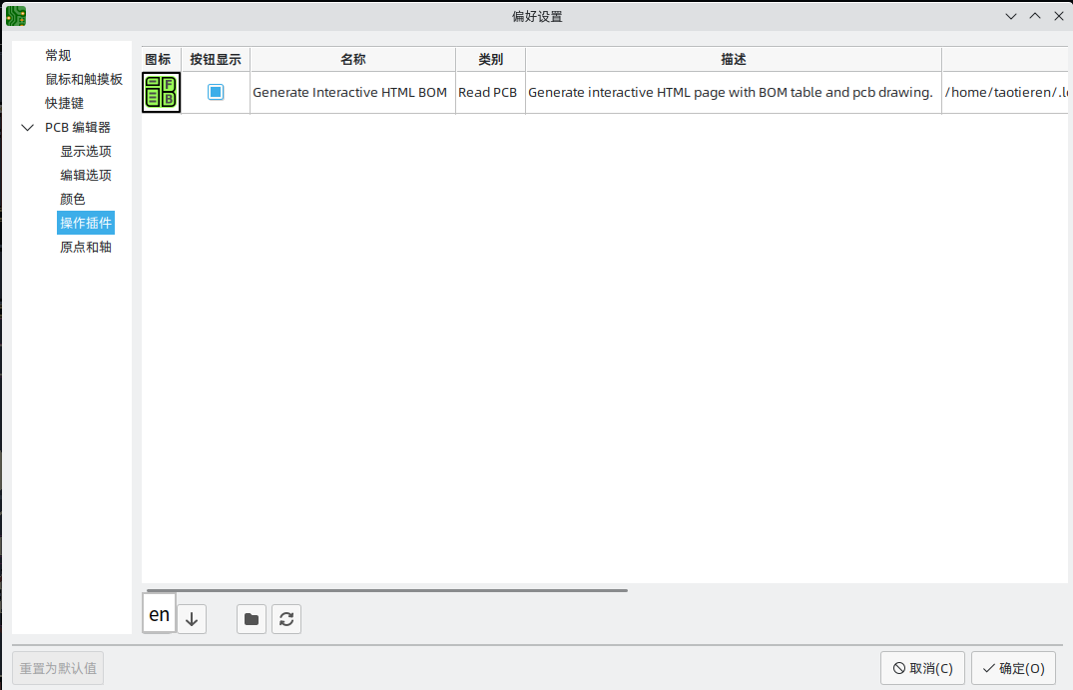Confirm settings with the 确定(O) button

point(1013,668)
